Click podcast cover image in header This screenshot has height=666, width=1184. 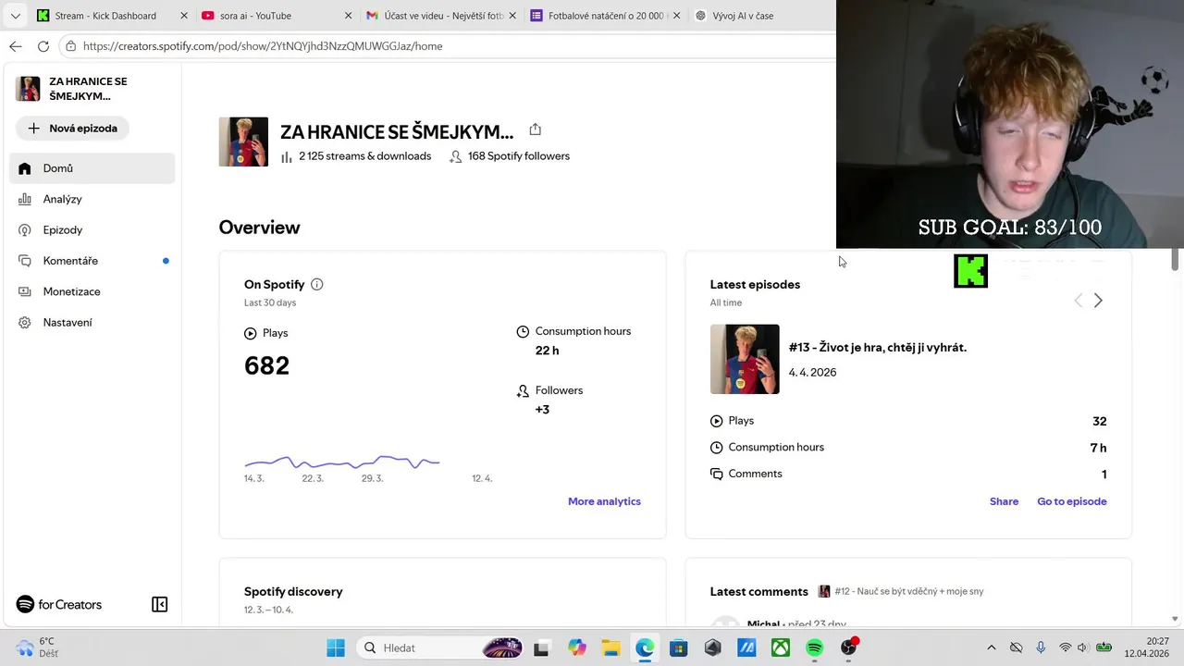click(243, 142)
